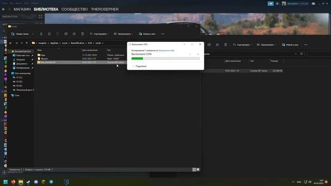The width and height of the screenshot is (331, 186).
Task: Open the Windows Start menu
Action: 6,182
